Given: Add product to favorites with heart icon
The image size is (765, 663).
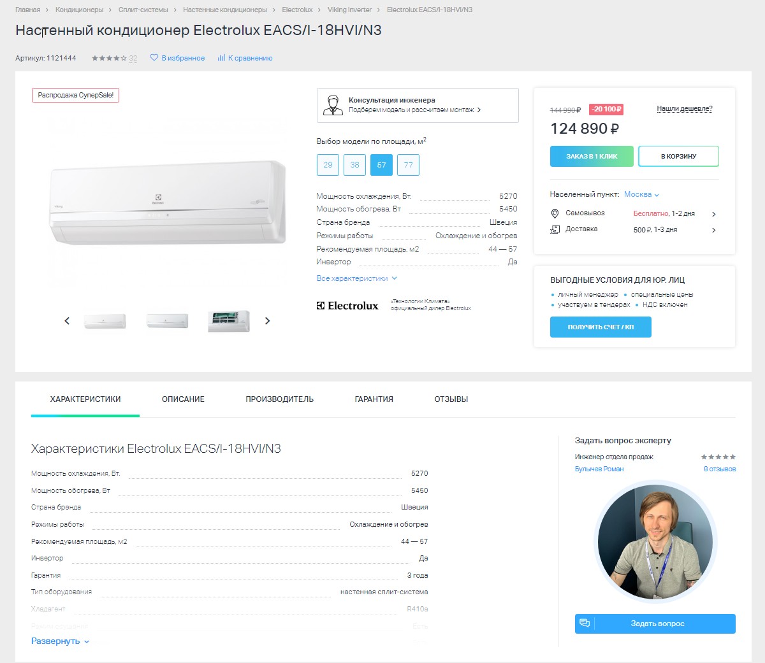Looking at the screenshot, I should (x=154, y=58).
